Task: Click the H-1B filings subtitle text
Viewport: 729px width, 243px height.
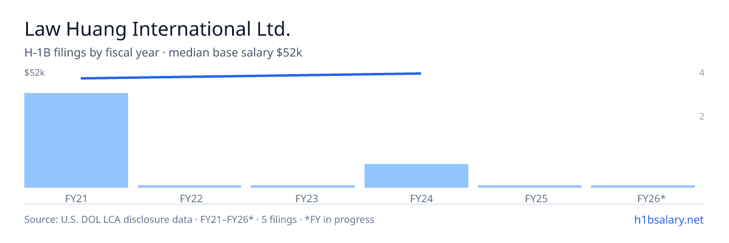Action: pyautogui.click(x=163, y=53)
